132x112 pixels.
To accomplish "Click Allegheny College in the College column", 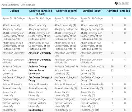I will click(x=12, y=29).
